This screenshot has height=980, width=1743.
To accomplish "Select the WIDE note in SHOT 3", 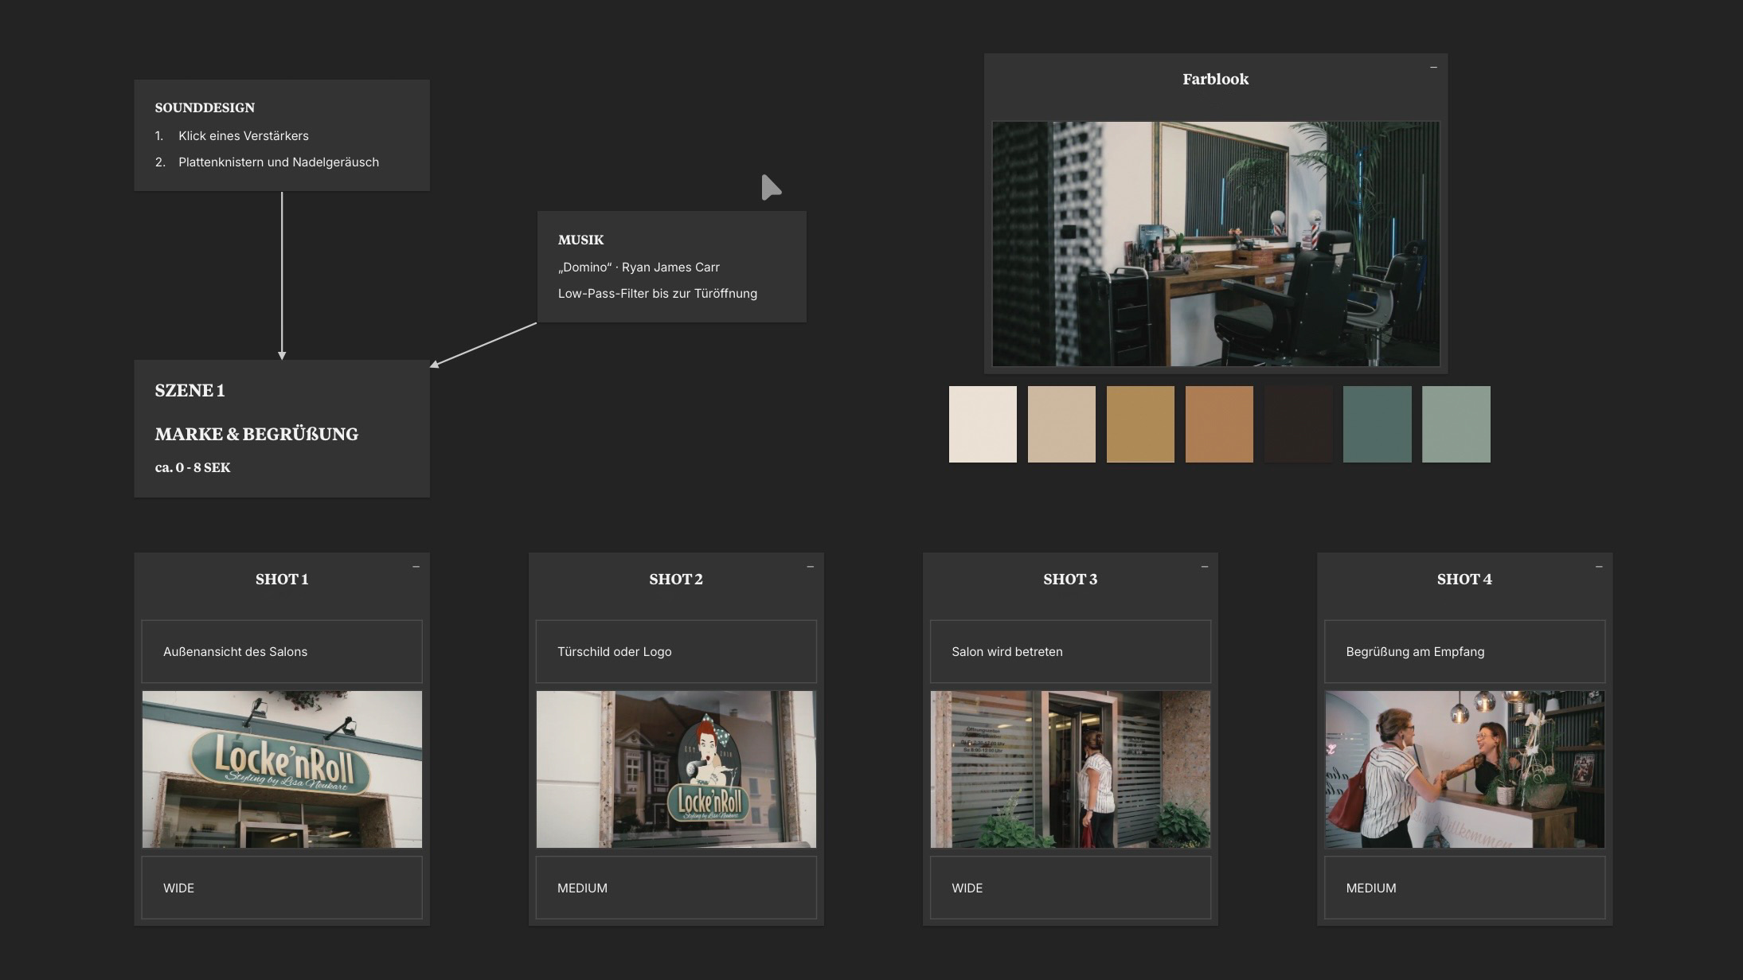I will (x=1070, y=888).
